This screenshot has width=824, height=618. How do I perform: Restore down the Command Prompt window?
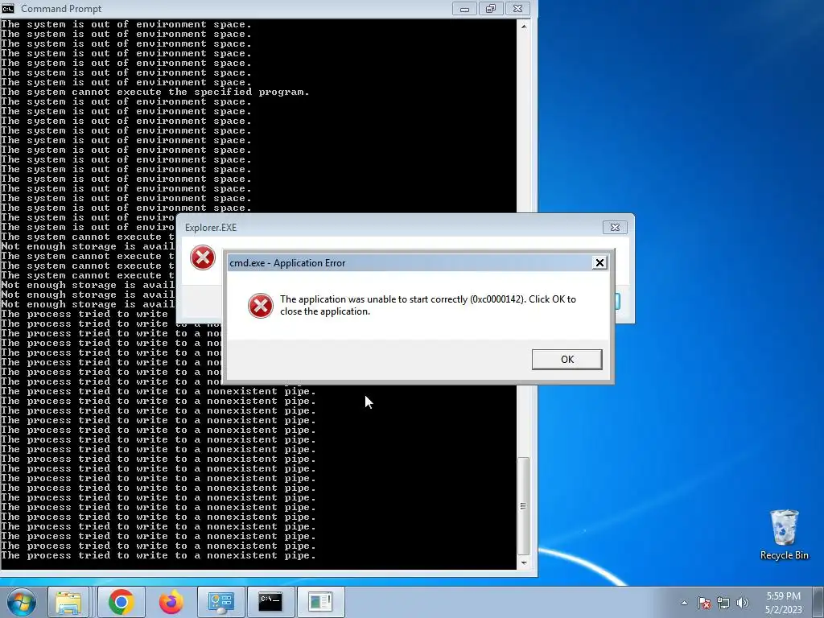(491, 8)
